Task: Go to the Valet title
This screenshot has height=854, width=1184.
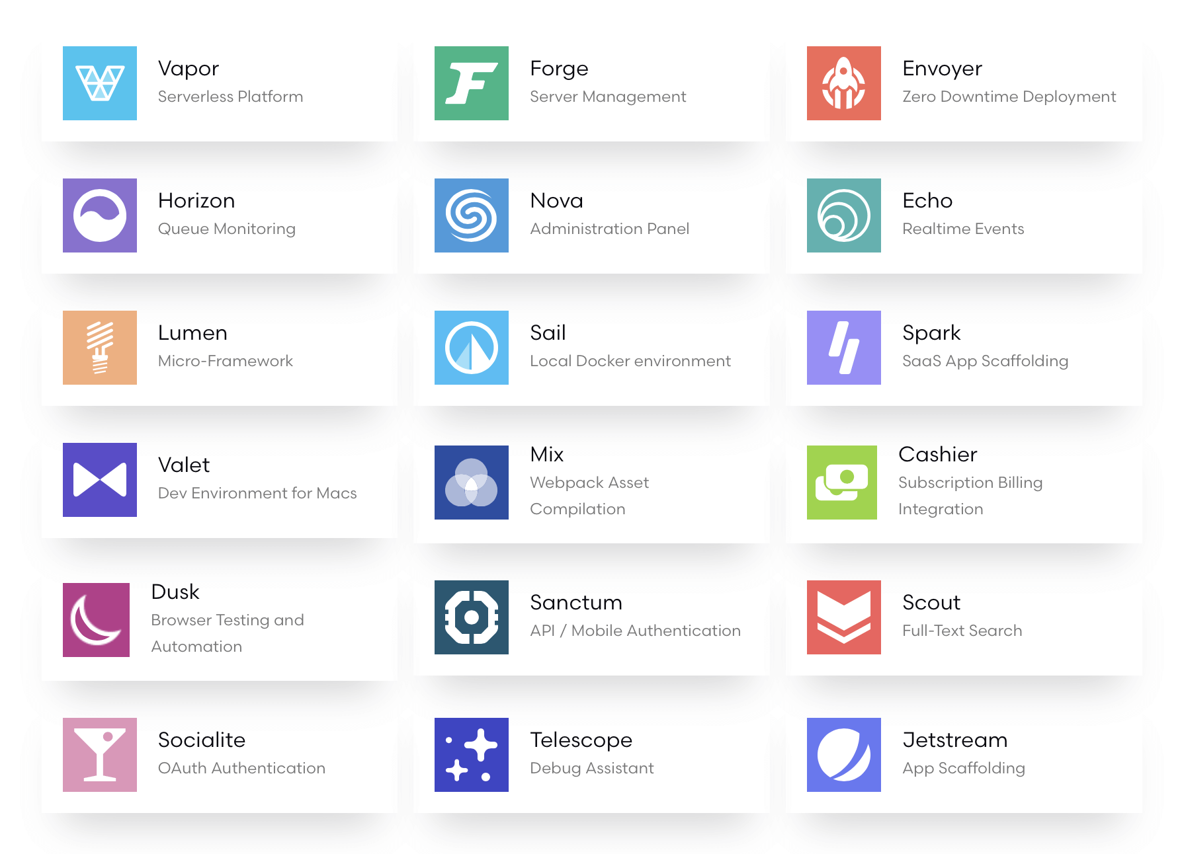Action: [184, 465]
